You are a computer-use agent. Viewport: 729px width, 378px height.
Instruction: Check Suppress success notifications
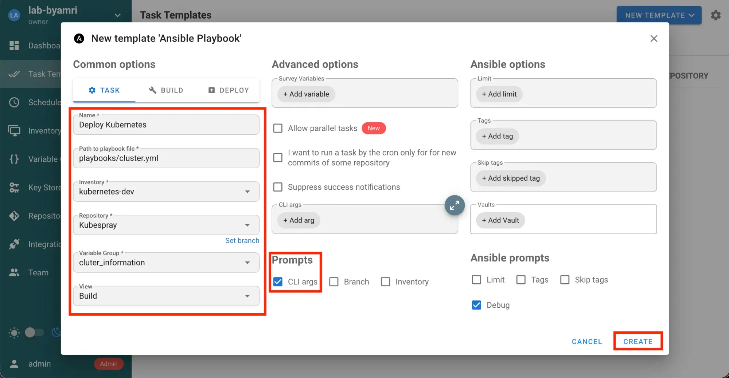(278, 187)
